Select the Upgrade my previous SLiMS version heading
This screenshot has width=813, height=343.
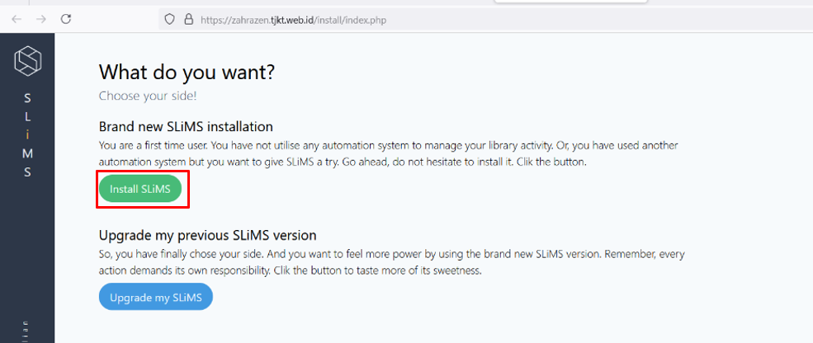(207, 235)
